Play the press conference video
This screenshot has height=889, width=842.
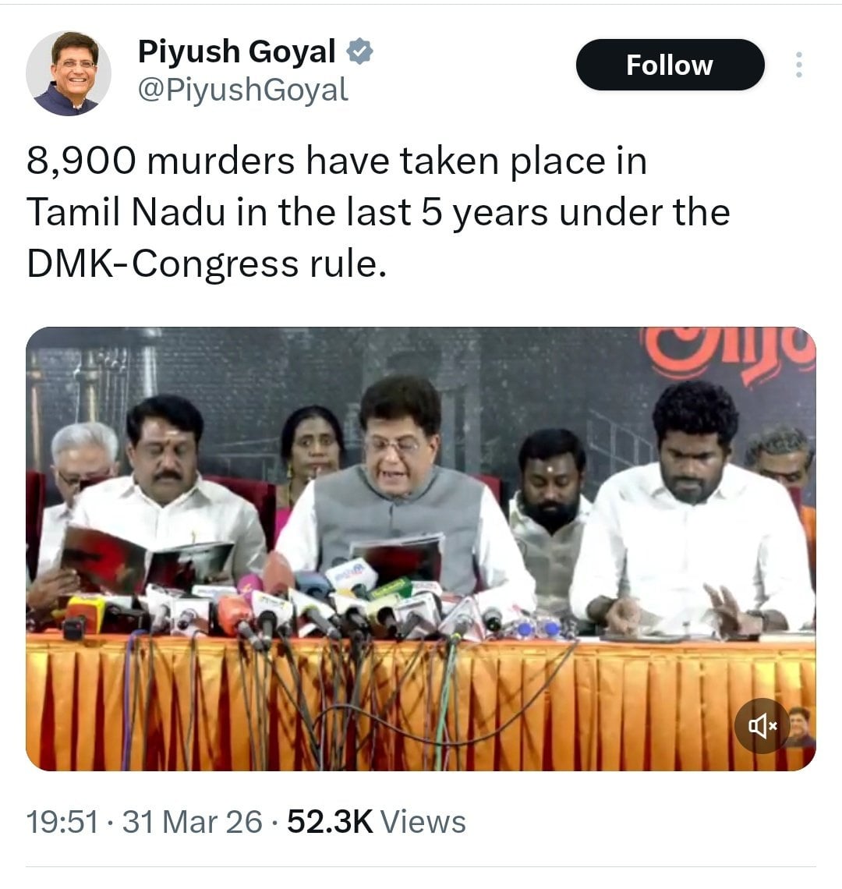click(421, 549)
